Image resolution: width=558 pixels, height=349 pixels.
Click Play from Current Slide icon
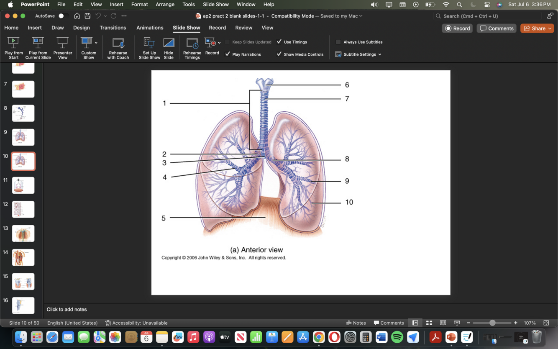tap(38, 43)
